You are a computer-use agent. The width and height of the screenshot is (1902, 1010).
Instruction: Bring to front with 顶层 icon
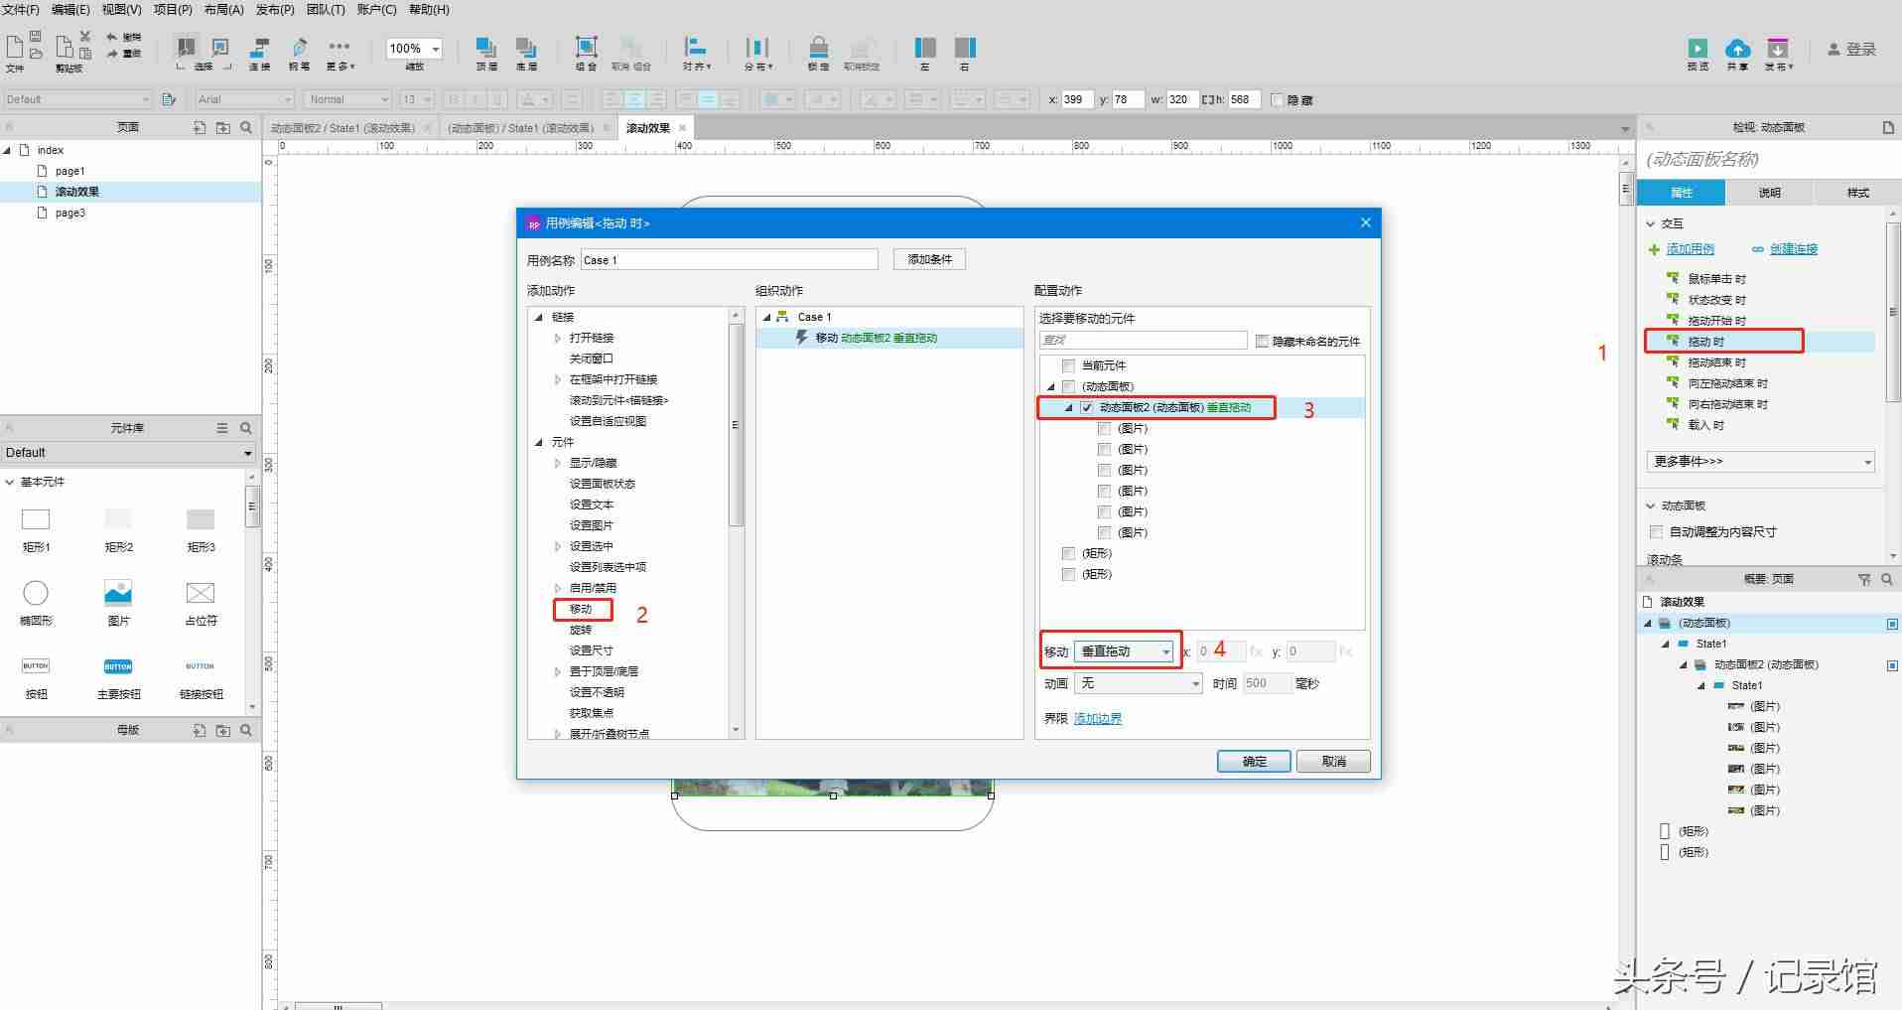click(x=486, y=48)
